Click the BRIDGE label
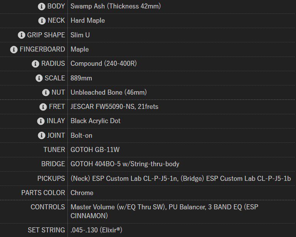The image size is (296, 237). [53, 164]
